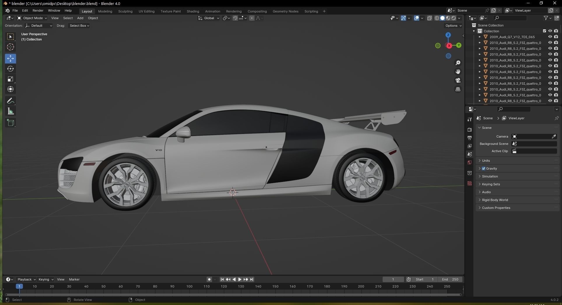Activate the 3D Cursor tool
This screenshot has height=305, width=562.
click(10, 47)
